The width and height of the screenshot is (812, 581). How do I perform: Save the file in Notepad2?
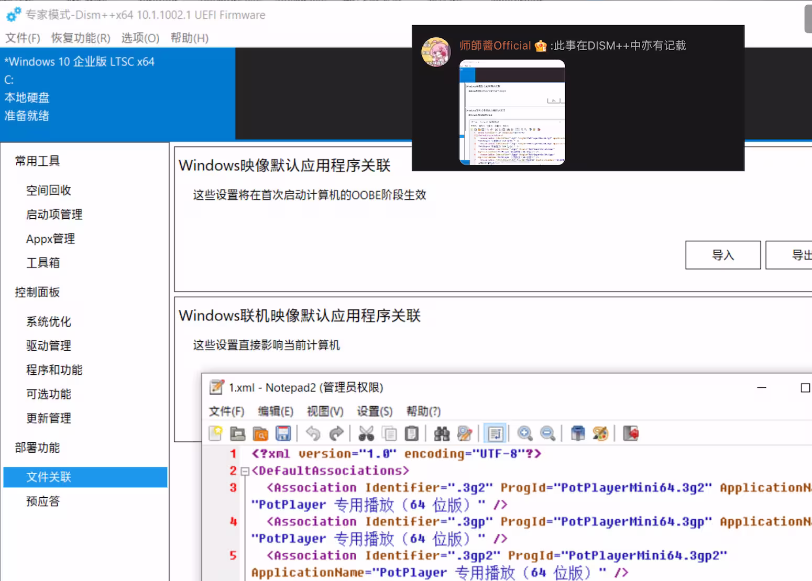tap(282, 433)
